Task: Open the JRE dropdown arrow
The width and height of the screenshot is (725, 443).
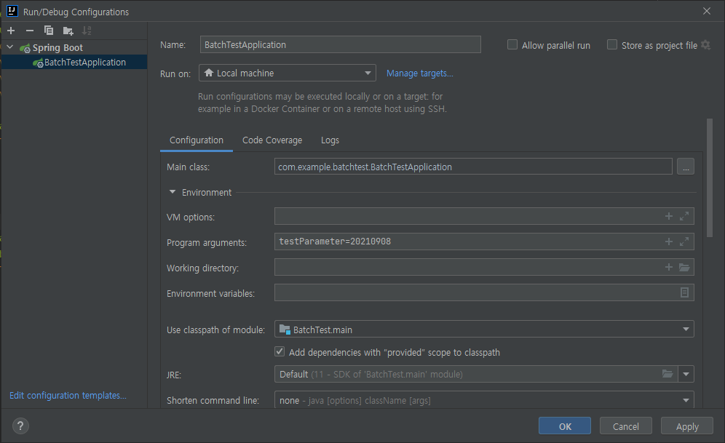Action: (686, 374)
